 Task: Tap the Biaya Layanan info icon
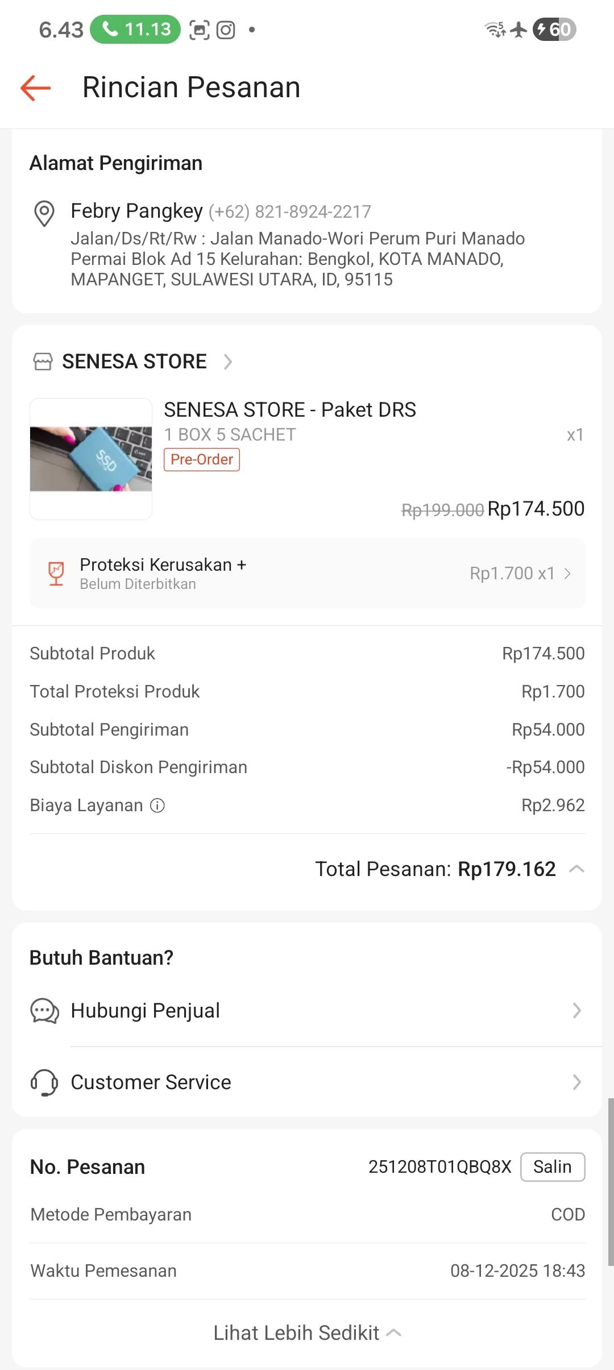[x=157, y=806]
